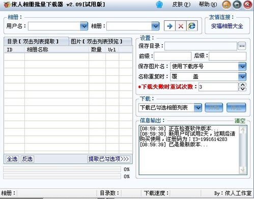Click the log line '已是最新版本...'
The height and width of the screenshot is (199, 254).
(x=174, y=145)
